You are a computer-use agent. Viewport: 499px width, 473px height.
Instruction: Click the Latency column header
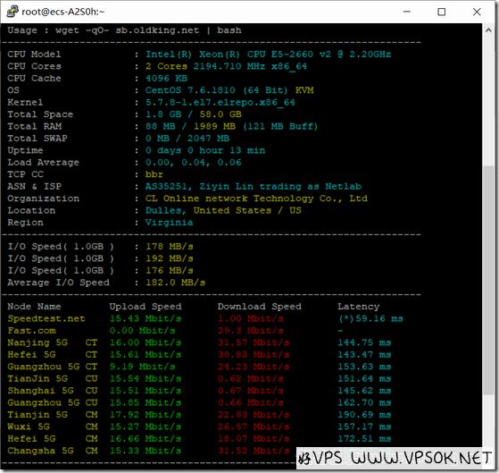pyautogui.click(x=359, y=307)
